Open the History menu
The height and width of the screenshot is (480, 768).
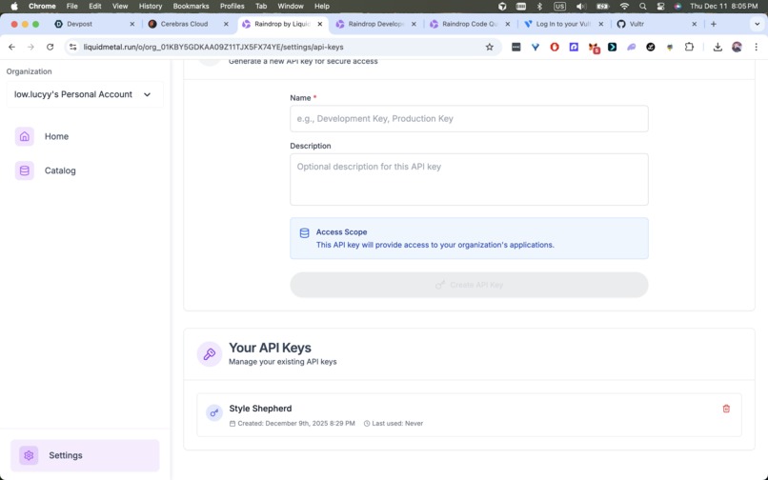pyautogui.click(x=151, y=7)
